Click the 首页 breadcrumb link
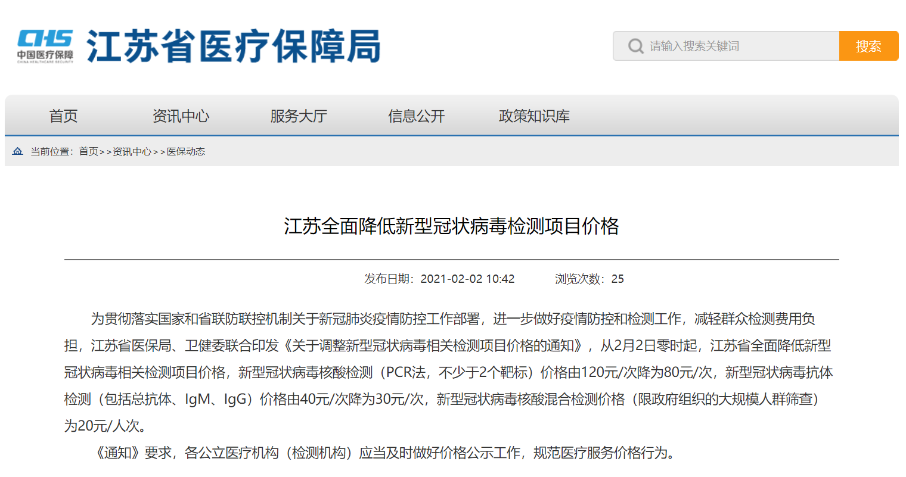906x477 pixels. click(x=88, y=152)
